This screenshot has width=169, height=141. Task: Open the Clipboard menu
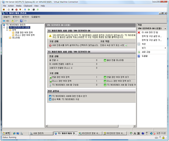[28, 6]
